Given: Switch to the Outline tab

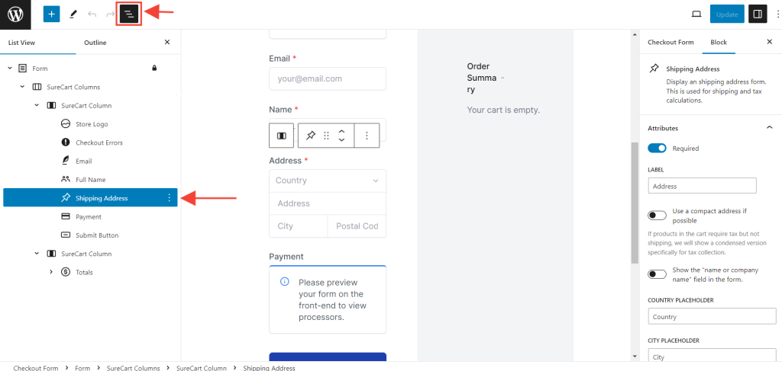Looking at the screenshot, I should pyautogui.click(x=95, y=43).
